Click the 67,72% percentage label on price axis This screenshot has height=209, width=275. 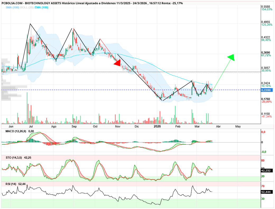(x=266, y=55)
